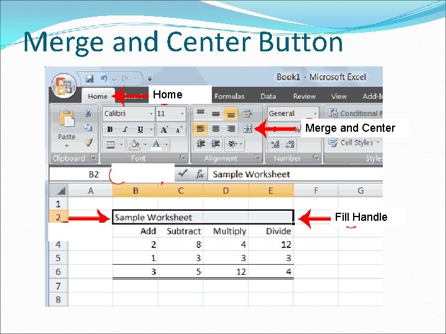Open the Alignment group dialog launcher

258,157
